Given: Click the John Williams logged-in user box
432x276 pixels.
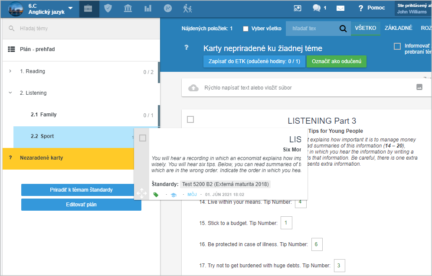Looking at the screenshot, I should (x=413, y=9).
